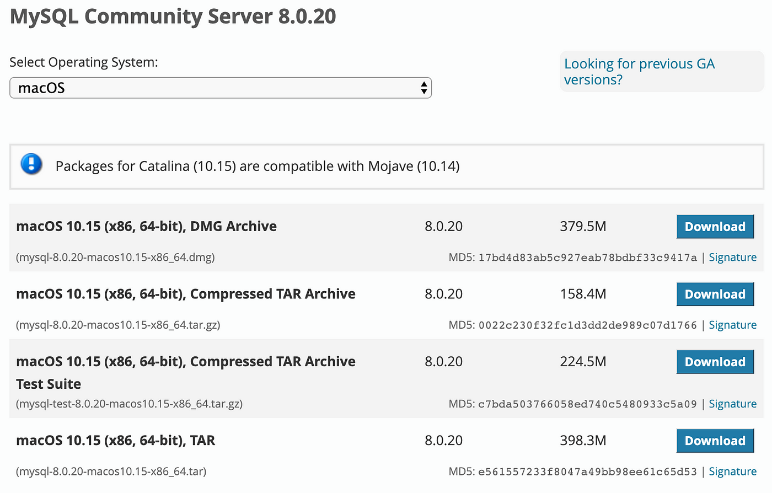Click filename mysql-8.0.20-macos10.15-x86_64.dmg

pyautogui.click(x=115, y=258)
